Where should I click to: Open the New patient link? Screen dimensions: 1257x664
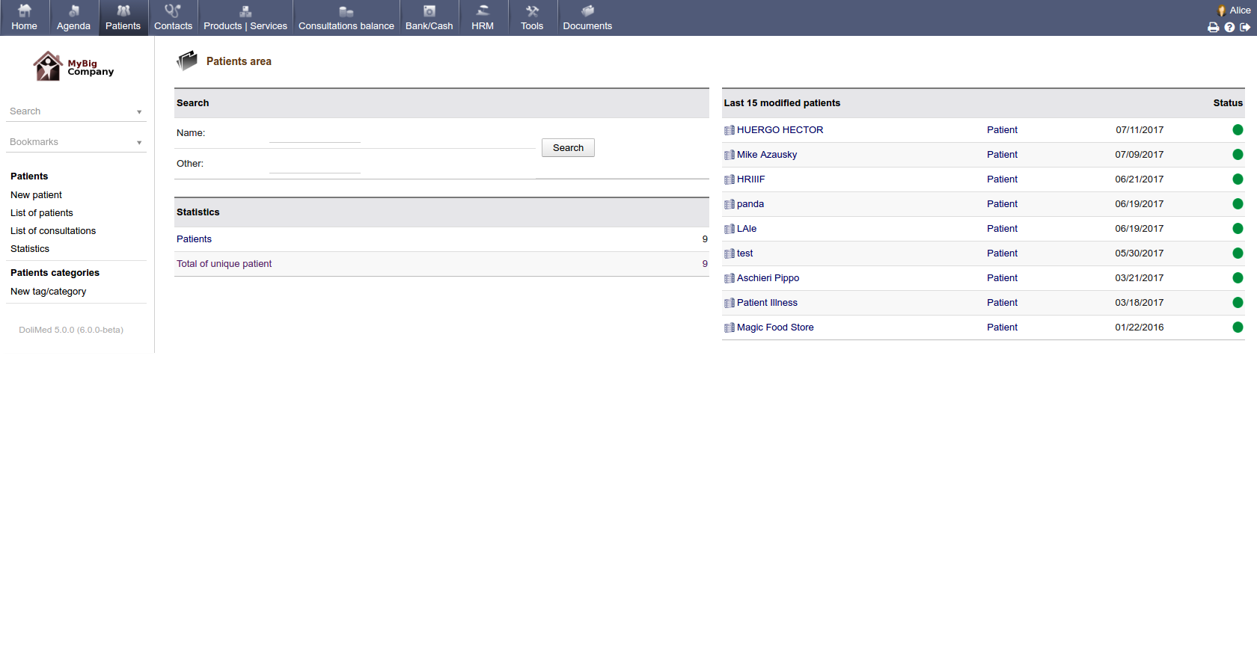tap(36, 195)
